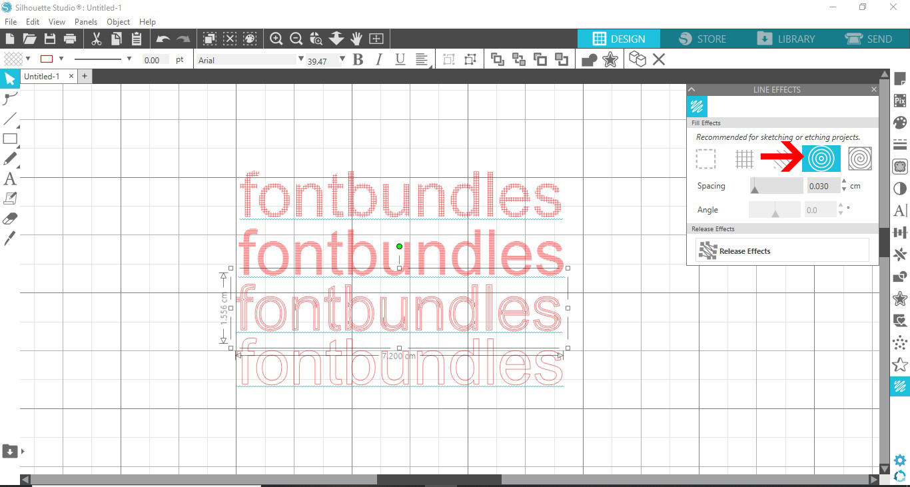Click the red line color swatch

tap(47, 59)
